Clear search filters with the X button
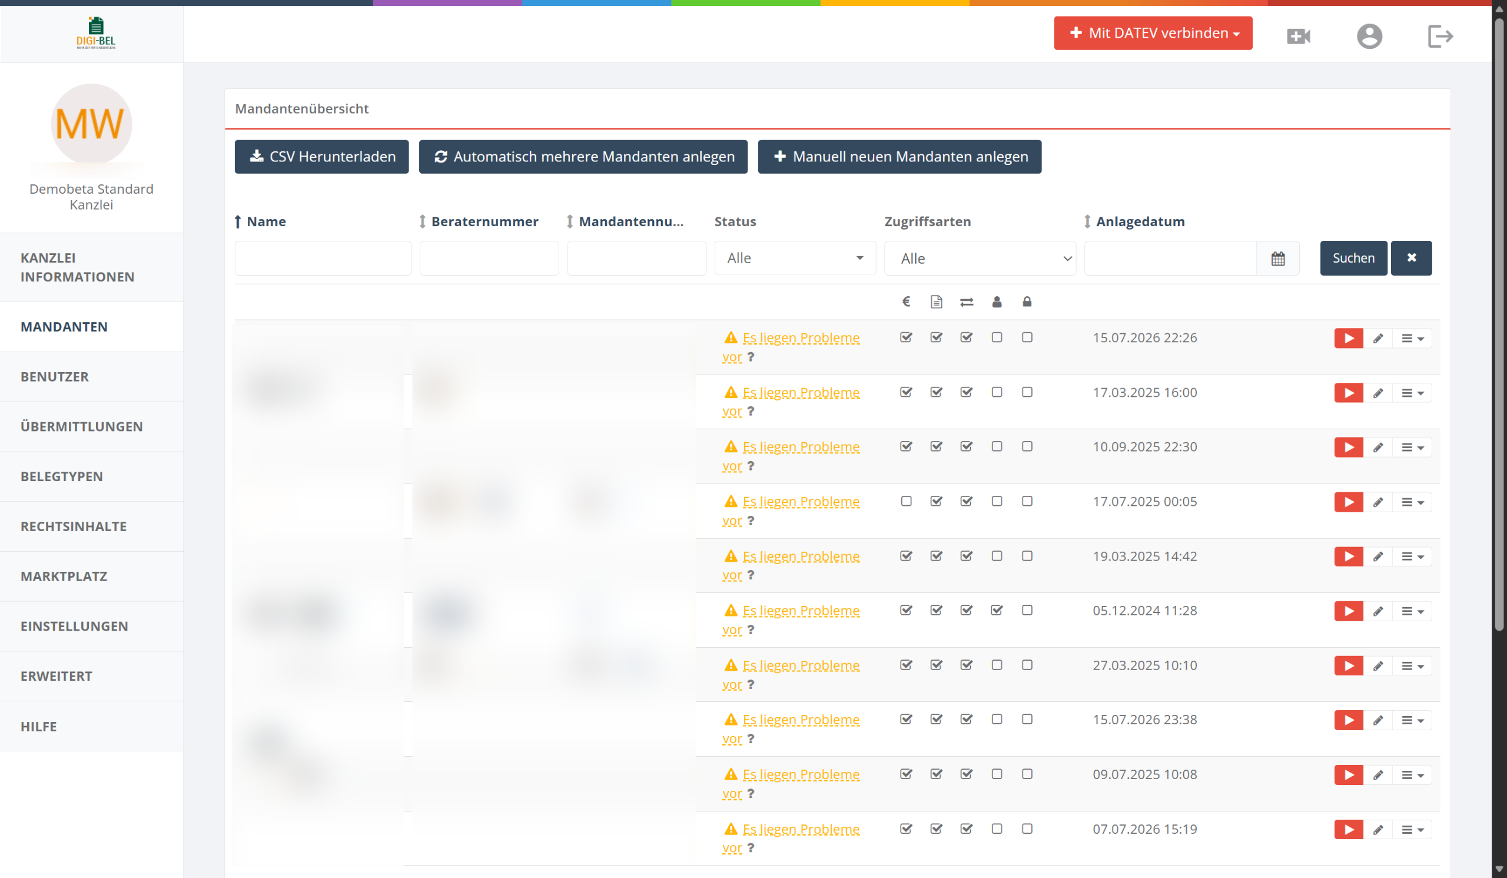The height and width of the screenshot is (878, 1507). click(1411, 258)
